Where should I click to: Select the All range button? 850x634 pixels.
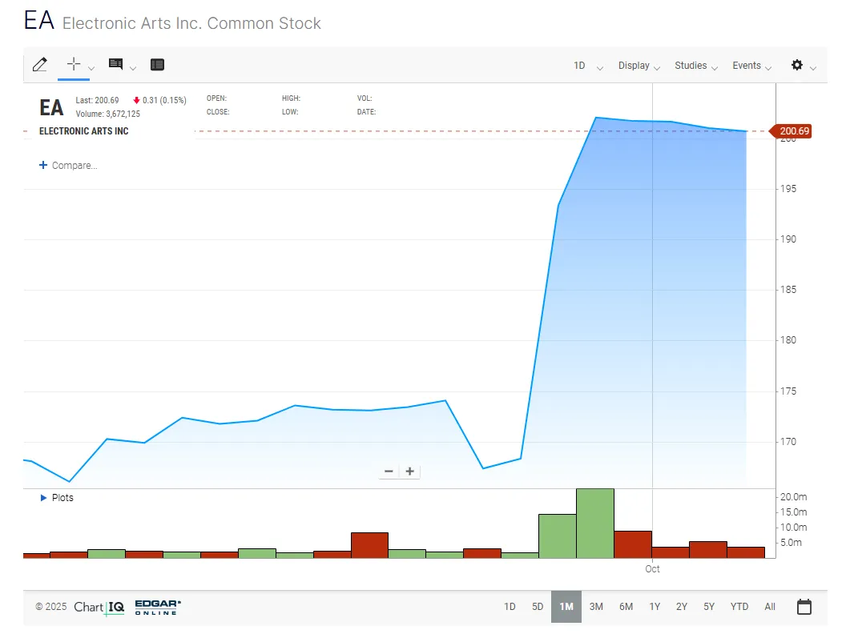coord(770,606)
